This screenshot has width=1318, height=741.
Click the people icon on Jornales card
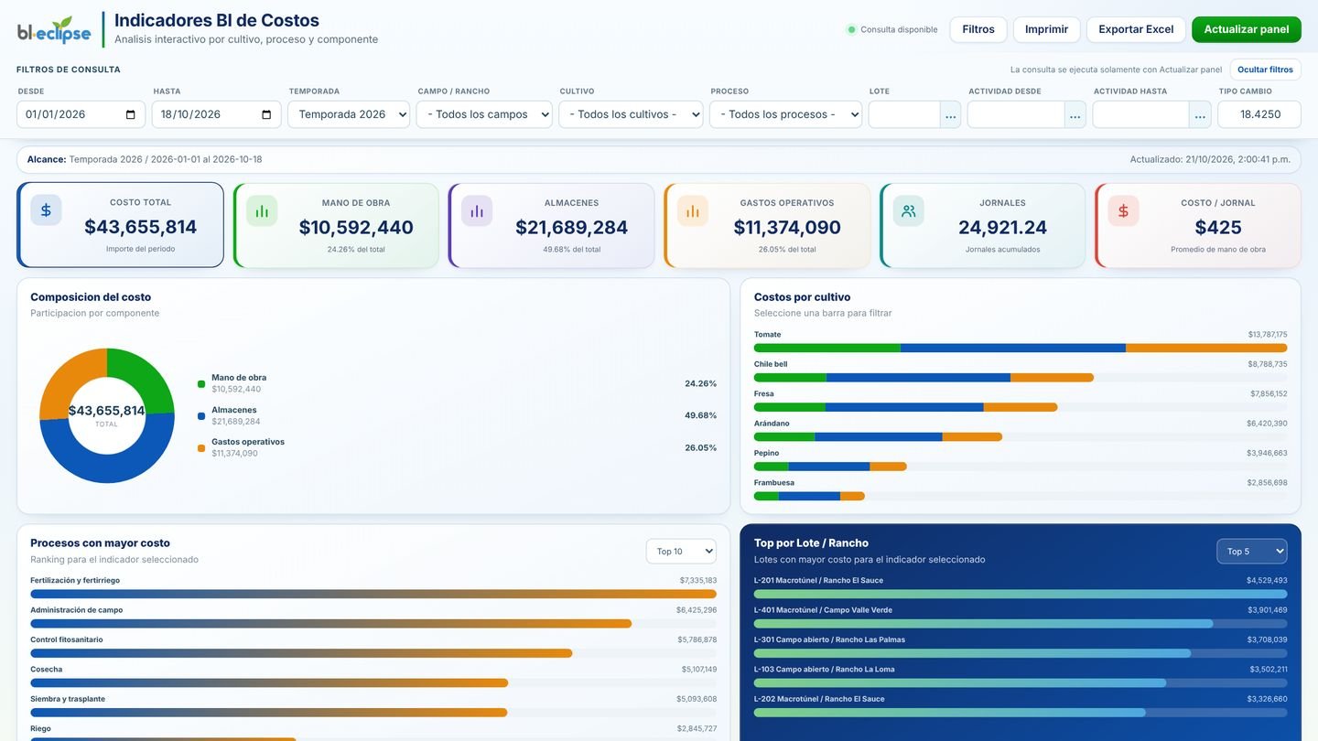(x=908, y=210)
